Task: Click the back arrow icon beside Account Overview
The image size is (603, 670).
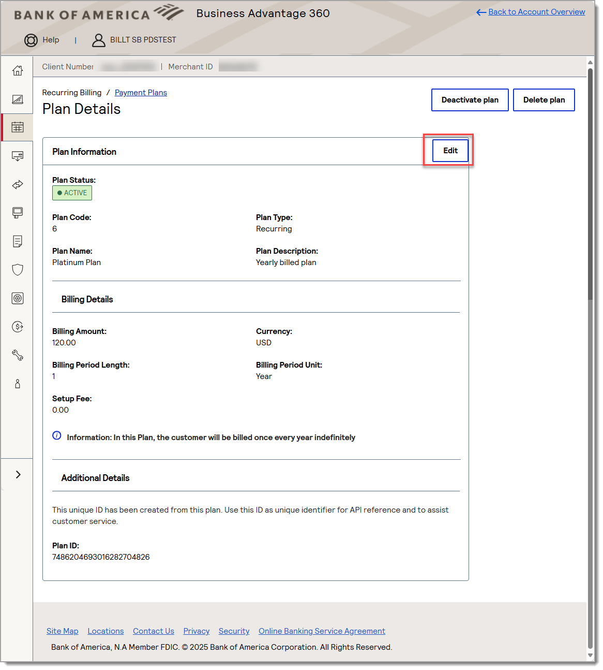Action: (481, 12)
